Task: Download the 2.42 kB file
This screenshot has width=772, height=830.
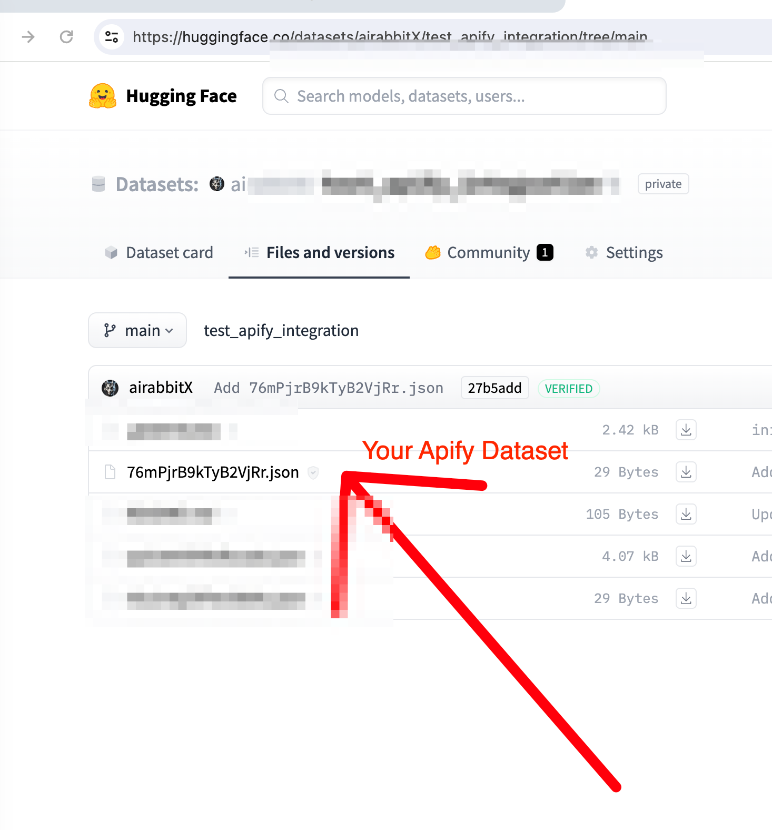Action: pyautogui.click(x=686, y=430)
